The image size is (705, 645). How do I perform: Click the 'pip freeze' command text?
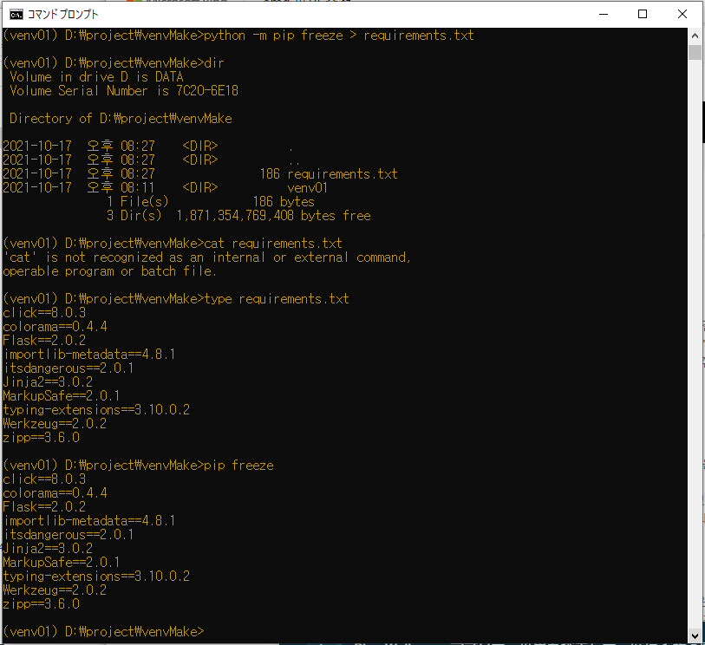[x=238, y=466]
